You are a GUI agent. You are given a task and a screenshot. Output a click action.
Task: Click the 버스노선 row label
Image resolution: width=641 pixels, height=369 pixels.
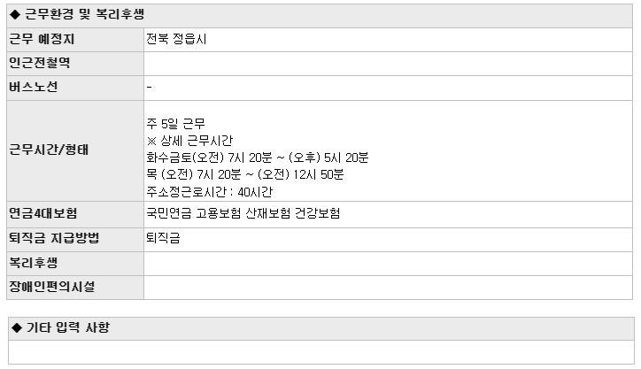34,87
